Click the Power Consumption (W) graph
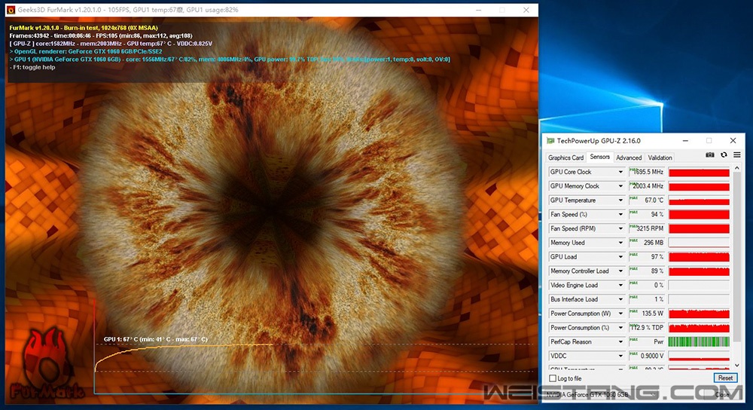Image resolution: width=753 pixels, height=410 pixels. tap(699, 314)
